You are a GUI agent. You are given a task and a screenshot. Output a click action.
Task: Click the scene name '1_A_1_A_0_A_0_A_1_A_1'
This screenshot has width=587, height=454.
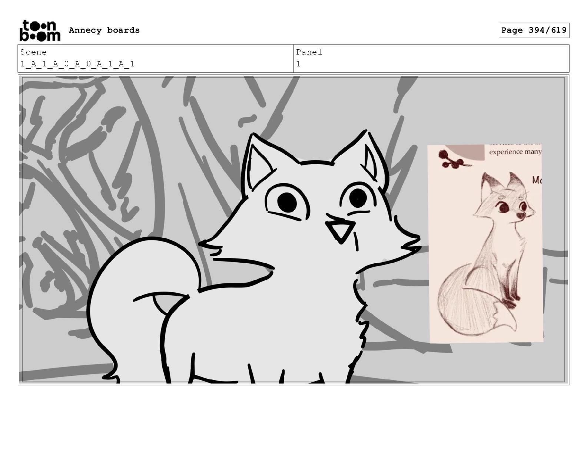tap(77, 64)
